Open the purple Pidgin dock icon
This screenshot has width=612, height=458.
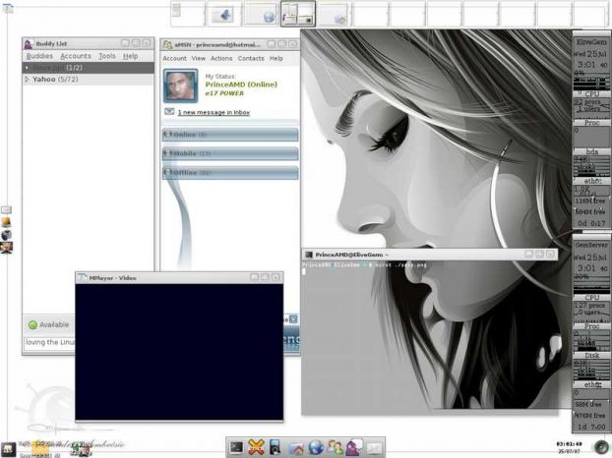[x=354, y=447]
